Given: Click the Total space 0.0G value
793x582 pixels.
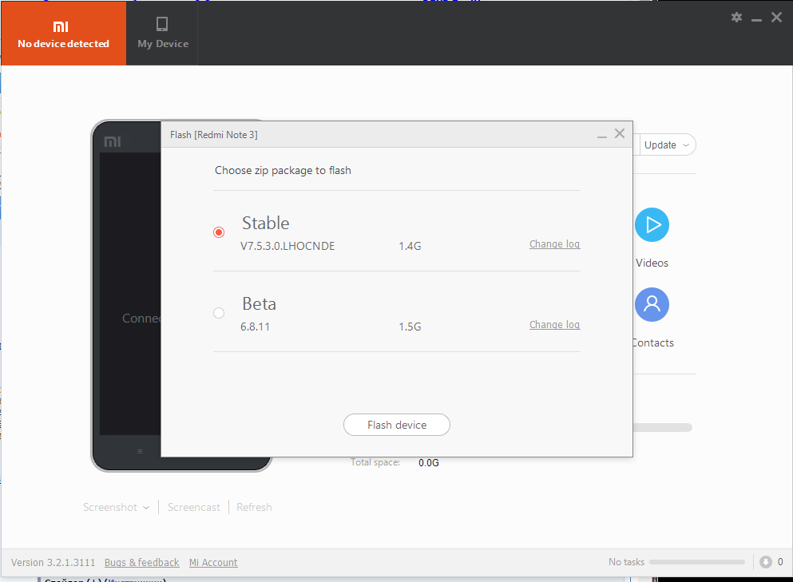Looking at the screenshot, I should tap(428, 463).
